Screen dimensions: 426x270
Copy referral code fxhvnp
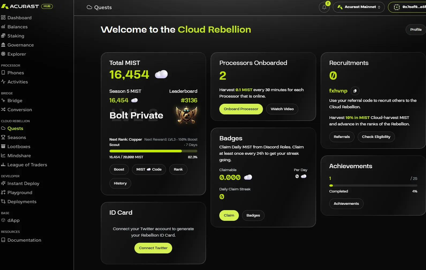click(355, 91)
